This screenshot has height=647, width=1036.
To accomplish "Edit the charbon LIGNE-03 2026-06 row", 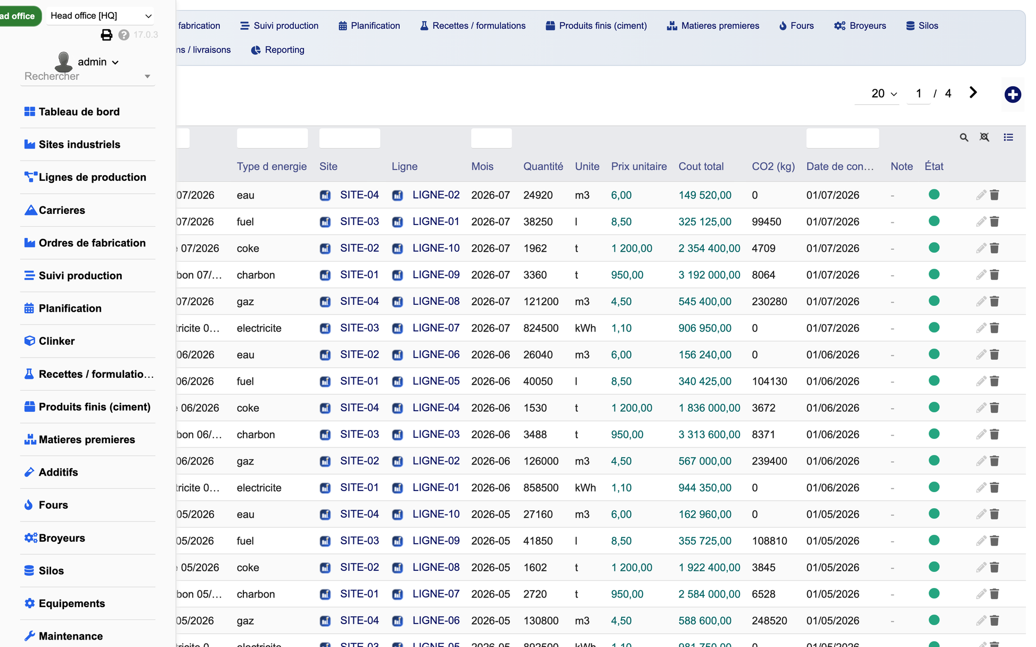I will pyautogui.click(x=981, y=435).
